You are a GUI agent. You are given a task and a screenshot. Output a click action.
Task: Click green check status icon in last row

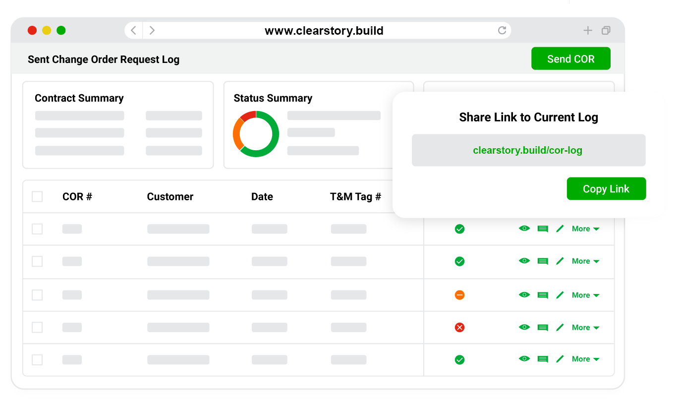coord(459,360)
